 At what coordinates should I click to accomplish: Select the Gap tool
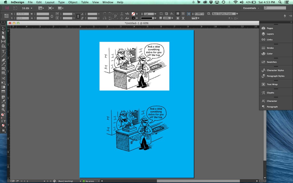click(x=3, y=41)
